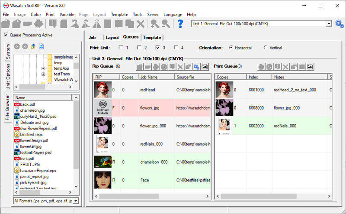Screen dimensions: 346x214
Task: Toggle the Queue Processing Active checkbox
Action: pyautogui.click(x=6, y=35)
